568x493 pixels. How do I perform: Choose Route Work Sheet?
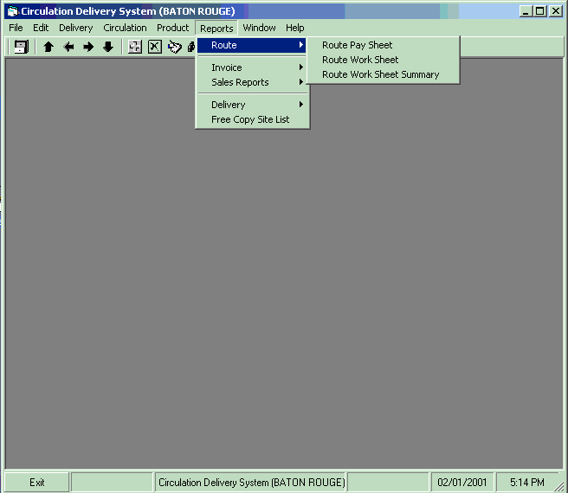coord(384,60)
